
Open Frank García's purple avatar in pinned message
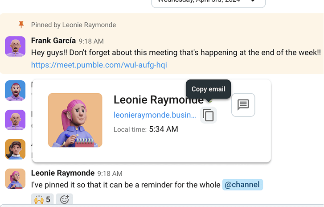tap(15, 46)
